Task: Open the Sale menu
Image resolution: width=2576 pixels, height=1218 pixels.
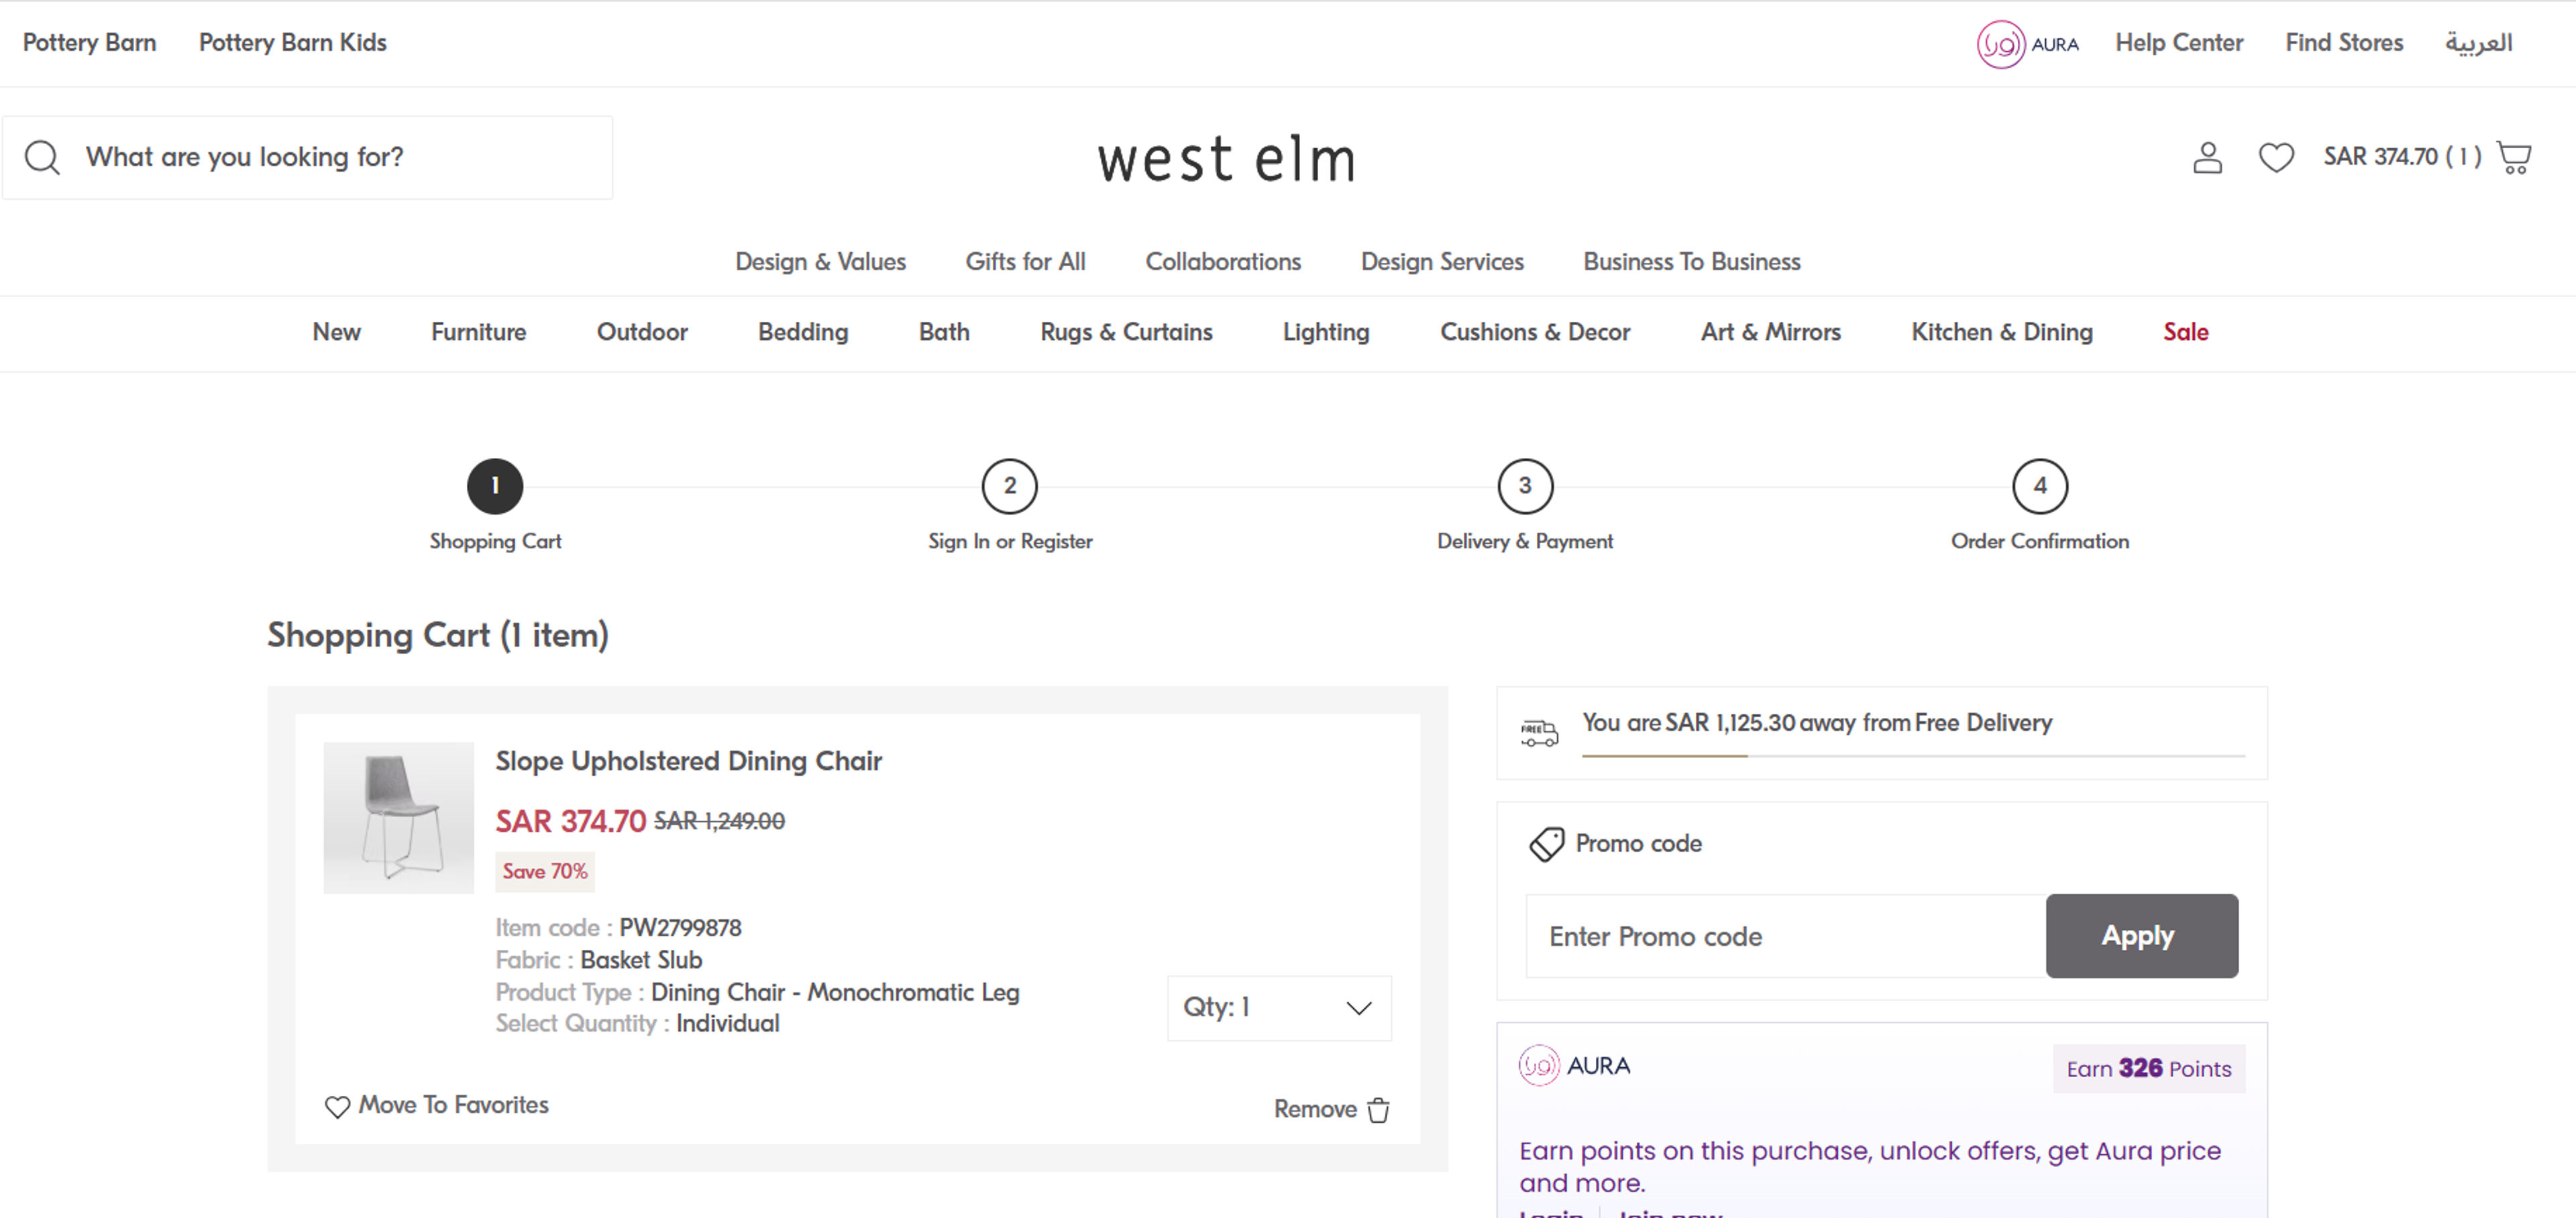Action: [x=2186, y=332]
